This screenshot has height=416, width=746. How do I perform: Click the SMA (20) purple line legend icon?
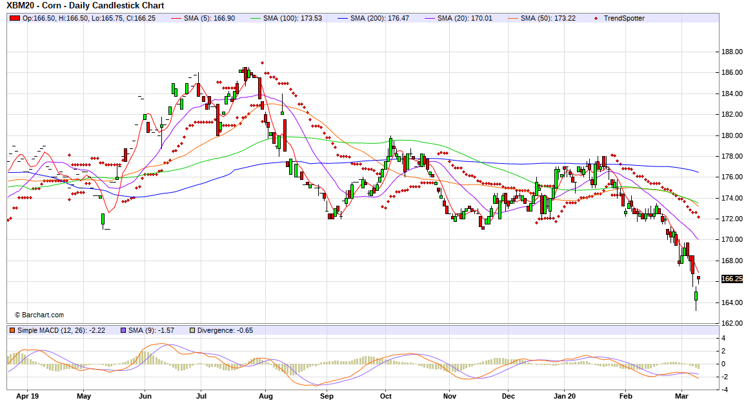(x=430, y=18)
